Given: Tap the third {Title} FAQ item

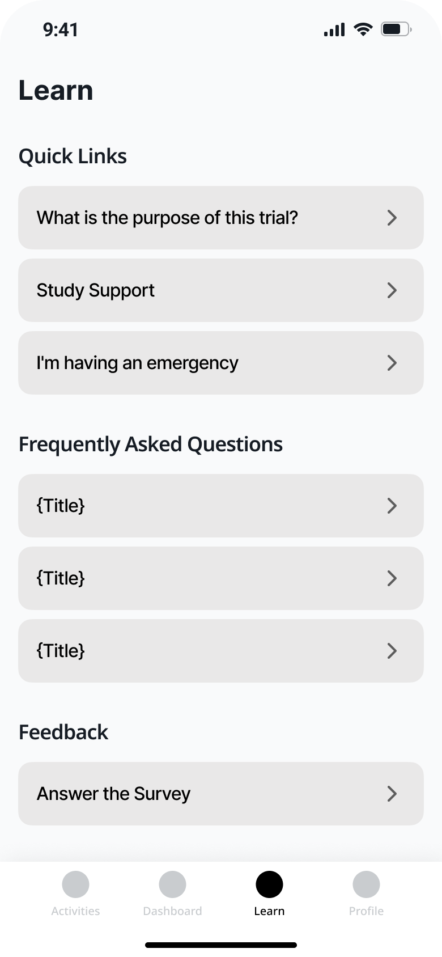Looking at the screenshot, I should coord(61,651).
